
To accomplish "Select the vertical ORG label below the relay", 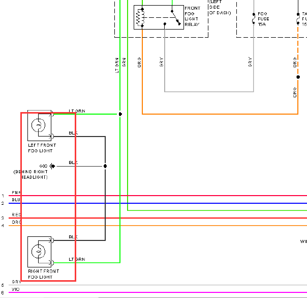I will coord(139,62).
